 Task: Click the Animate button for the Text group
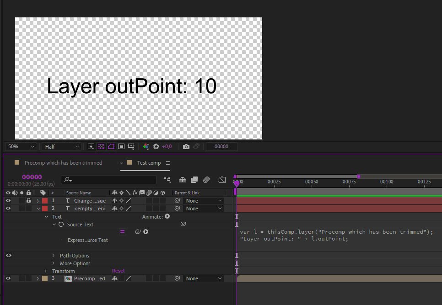[x=167, y=216]
